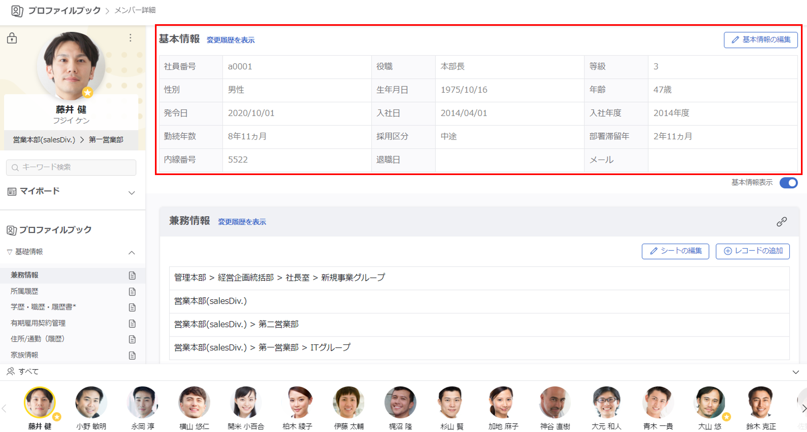Select member thumbnail 大山 悠
The height and width of the screenshot is (432, 807).
point(709,402)
